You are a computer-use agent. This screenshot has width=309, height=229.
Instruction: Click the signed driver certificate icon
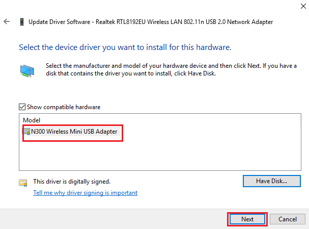[x=22, y=182]
